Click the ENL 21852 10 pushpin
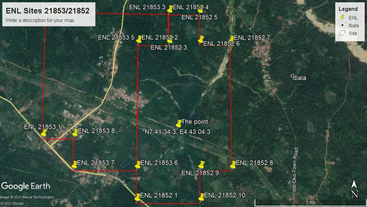The image size is (367, 207). tap(201, 197)
